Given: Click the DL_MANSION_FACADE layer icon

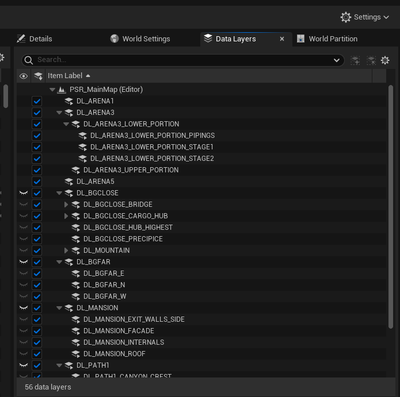Looking at the screenshot, I should coord(76,331).
